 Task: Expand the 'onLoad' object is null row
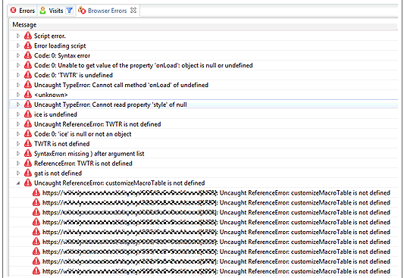(x=18, y=65)
